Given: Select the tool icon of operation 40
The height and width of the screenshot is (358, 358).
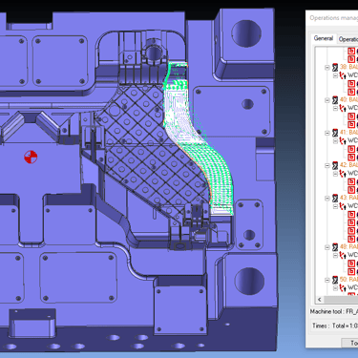Looking at the screenshot, I should click(x=335, y=100).
